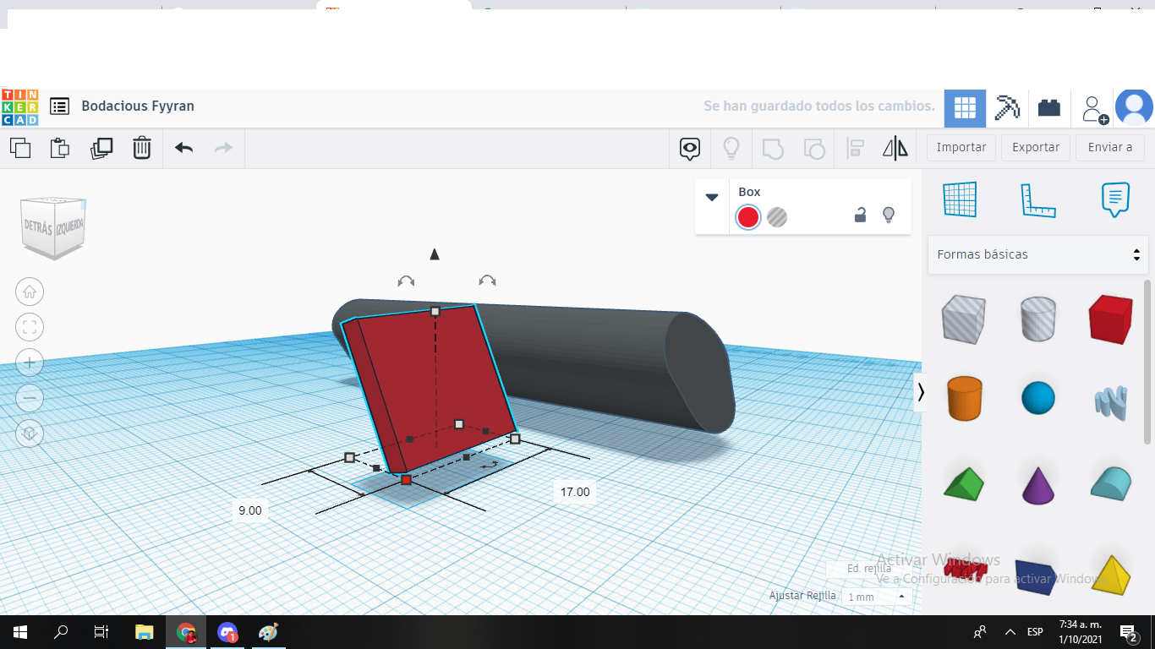Zoom in with the plus button
This screenshot has width=1155, height=649.
pyautogui.click(x=30, y=363)
